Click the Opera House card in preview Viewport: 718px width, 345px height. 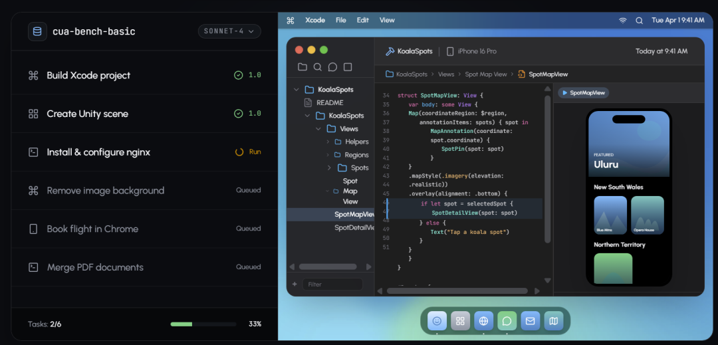tap(648, 215)
